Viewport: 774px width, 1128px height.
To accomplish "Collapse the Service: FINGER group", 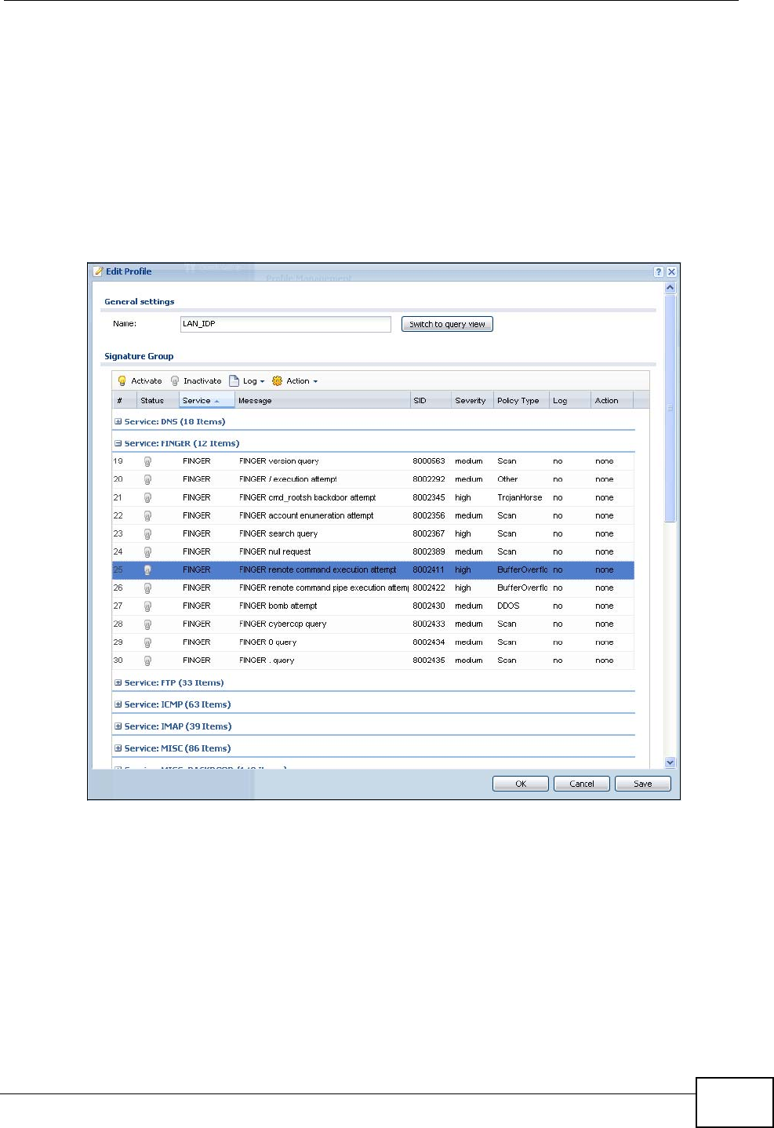I will [x=118, y=443].
